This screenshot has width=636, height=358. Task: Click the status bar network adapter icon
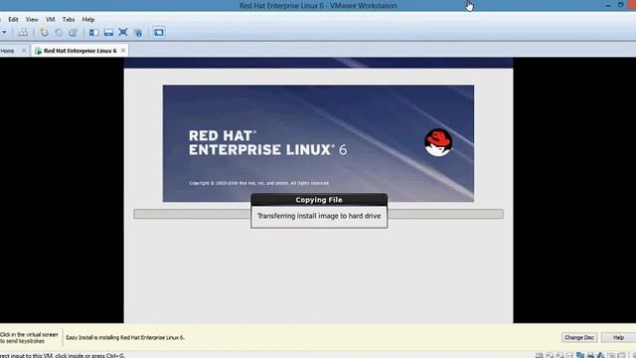[x=580, y=356]
